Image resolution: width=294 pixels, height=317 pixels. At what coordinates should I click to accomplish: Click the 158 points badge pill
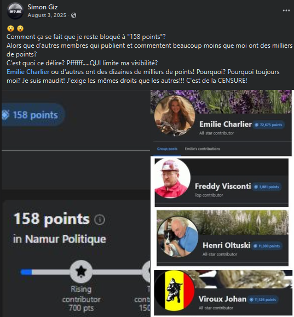tap(33, 115)
